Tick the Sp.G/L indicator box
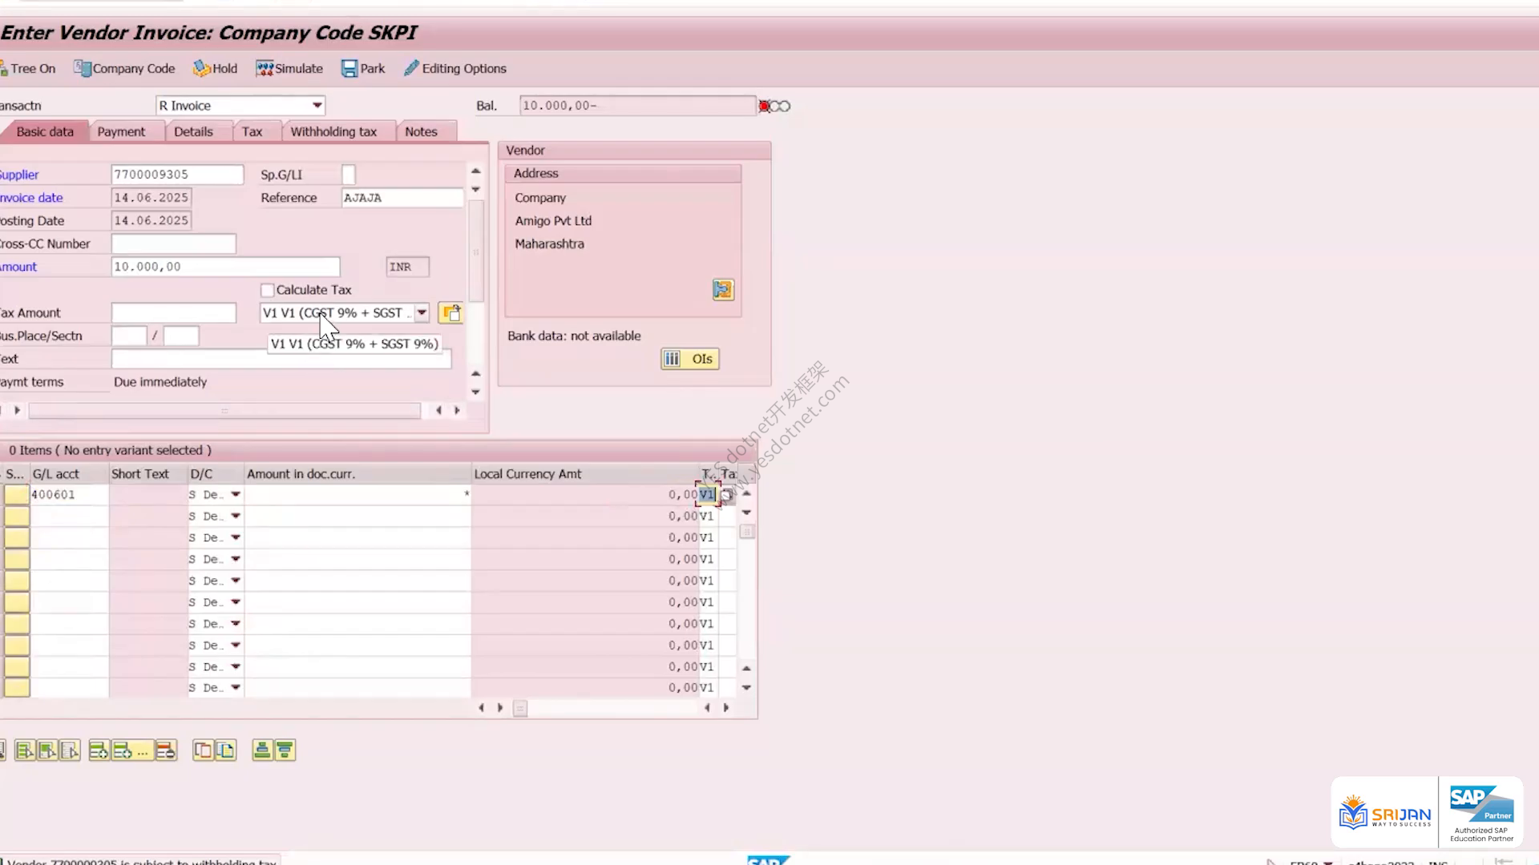The width and height of the screenshot is (1539, 865). click(349, 175)
